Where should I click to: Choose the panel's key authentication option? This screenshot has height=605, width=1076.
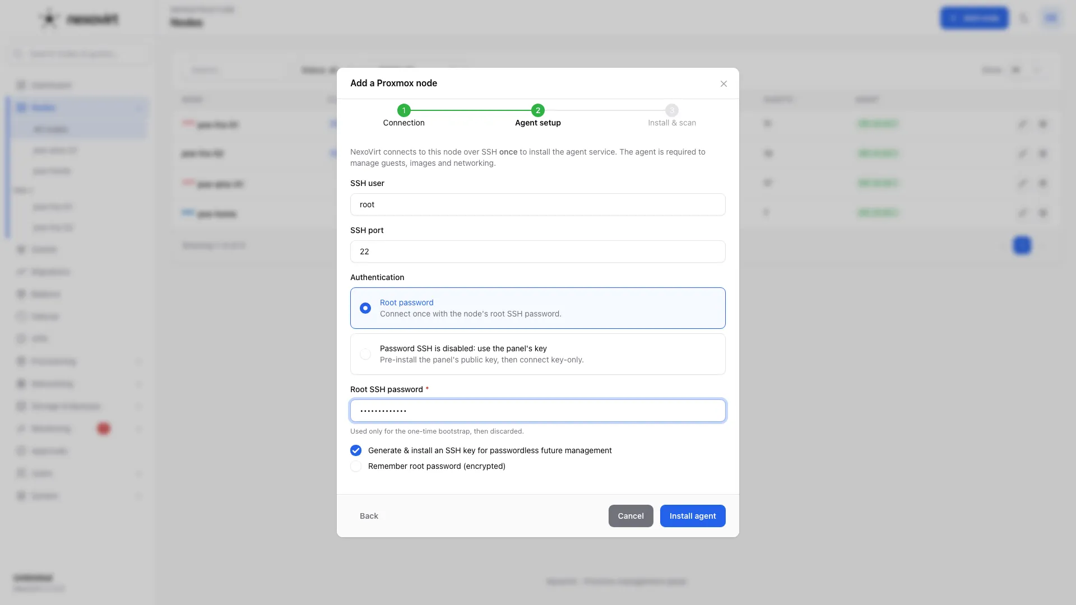pos(537,354)
